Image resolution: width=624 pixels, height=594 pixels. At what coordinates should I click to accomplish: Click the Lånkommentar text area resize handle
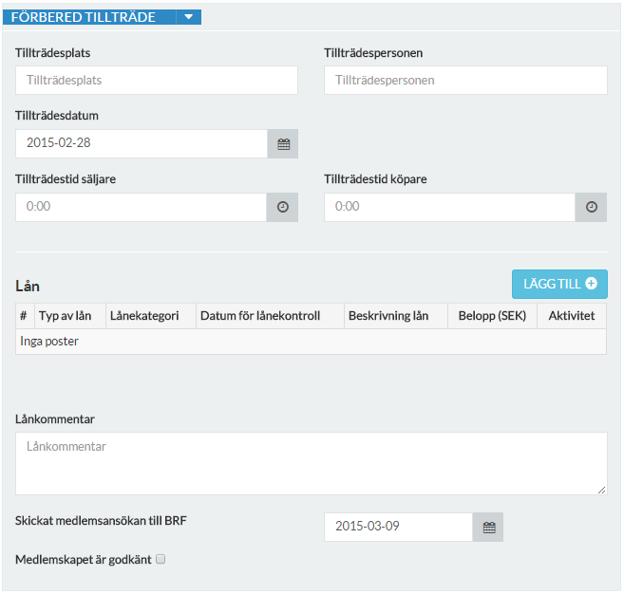point(602,491)
